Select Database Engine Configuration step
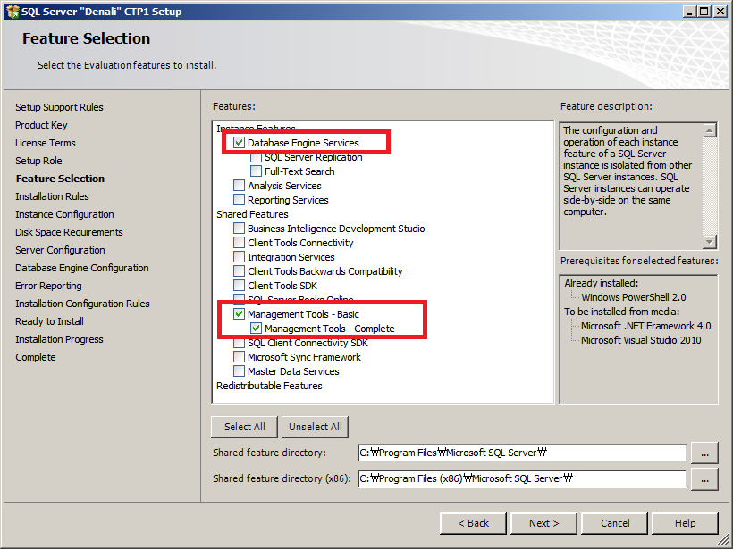Image resolution: width=733 pixels, height=549 pixels. (82, 268)
